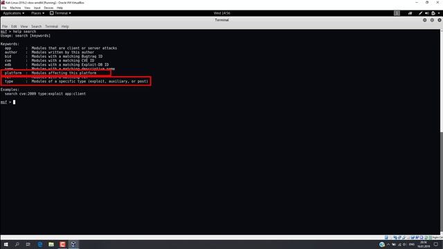Click the network connection icon in Kali panel
Screen dimensions: 443x249
[x=410, y=13]
